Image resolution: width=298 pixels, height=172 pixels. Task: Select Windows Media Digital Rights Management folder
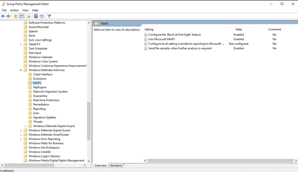56,161
